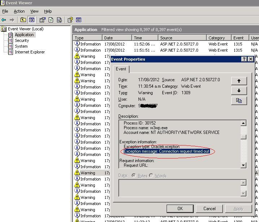Close the Event Properties dialog

pyautogui.click(x=251, y=59)
